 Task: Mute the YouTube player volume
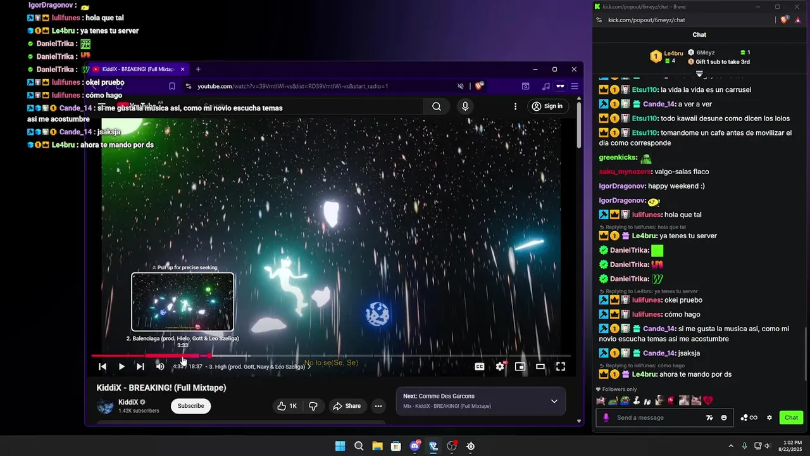160,367
